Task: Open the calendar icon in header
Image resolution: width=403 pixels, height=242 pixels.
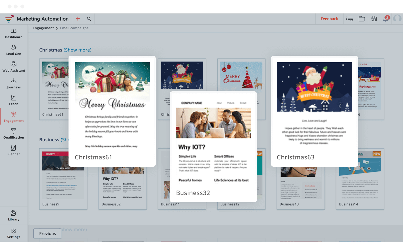Action: point(374,19)
